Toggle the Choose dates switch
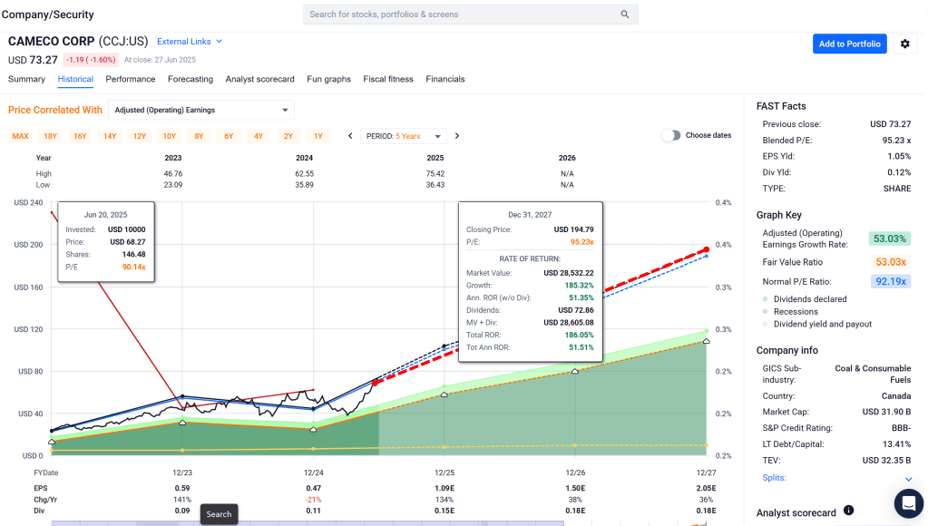 (x=670, y=135)
